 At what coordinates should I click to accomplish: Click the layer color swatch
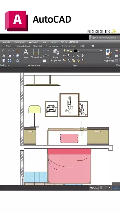pyautogui.click(x=75, y=51)
